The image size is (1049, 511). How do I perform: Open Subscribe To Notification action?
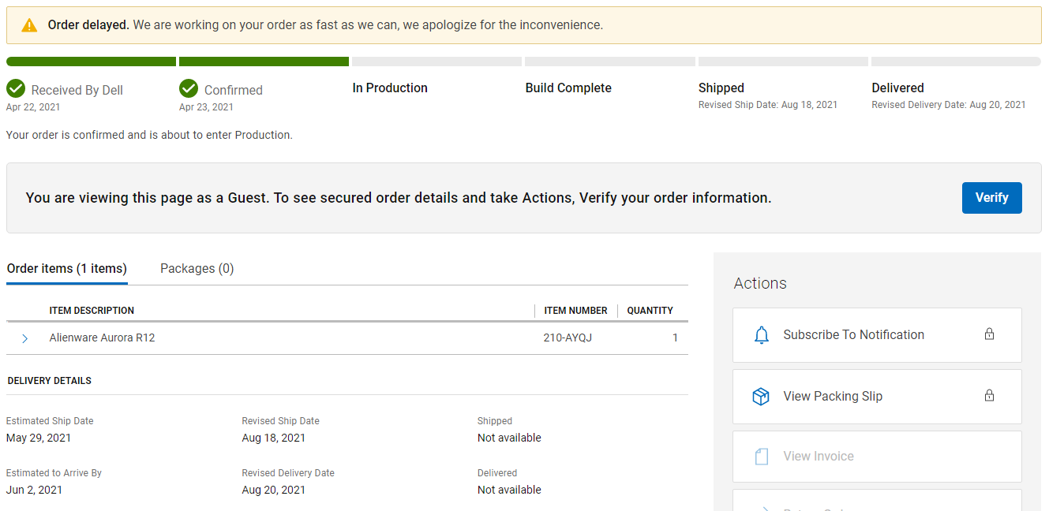click(877, 335)
